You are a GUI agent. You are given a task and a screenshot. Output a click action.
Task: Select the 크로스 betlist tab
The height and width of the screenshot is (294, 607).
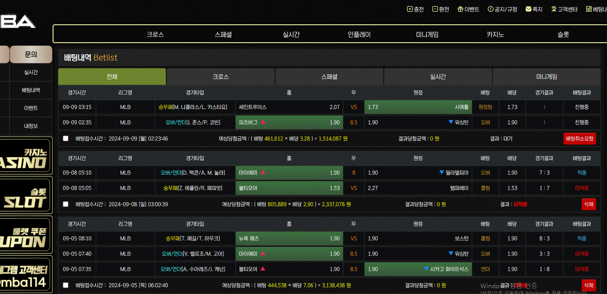(x=221, y=76)
